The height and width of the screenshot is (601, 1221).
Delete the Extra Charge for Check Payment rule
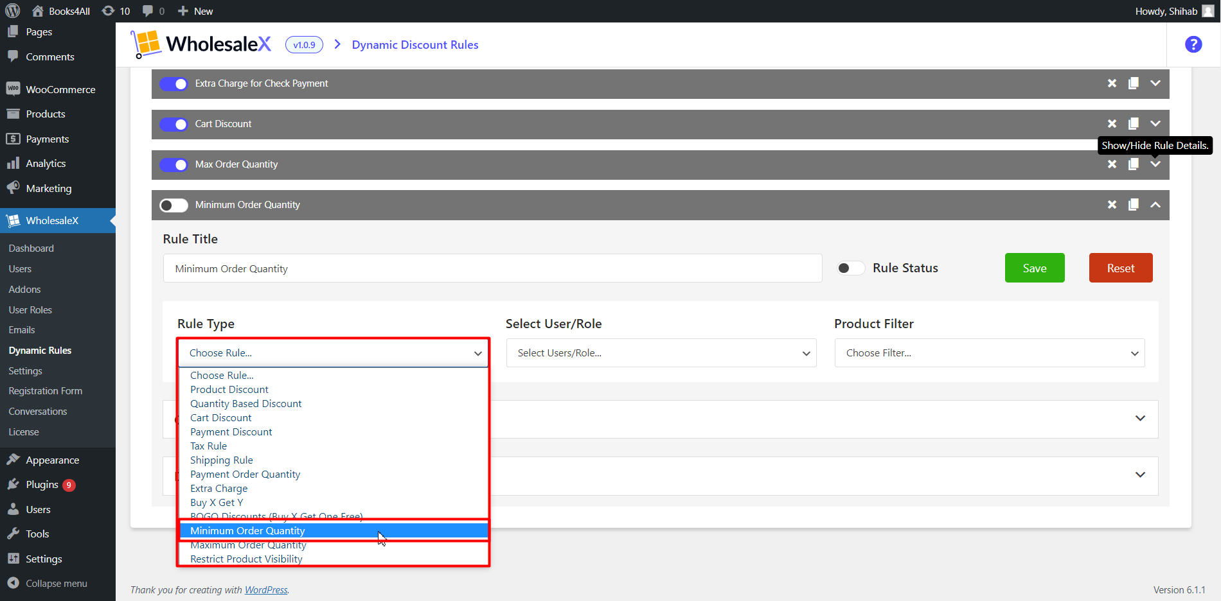coord(1112,83)
